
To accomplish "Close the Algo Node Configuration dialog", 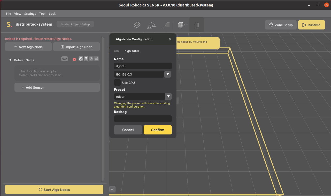I will click(x=170, y=39).
